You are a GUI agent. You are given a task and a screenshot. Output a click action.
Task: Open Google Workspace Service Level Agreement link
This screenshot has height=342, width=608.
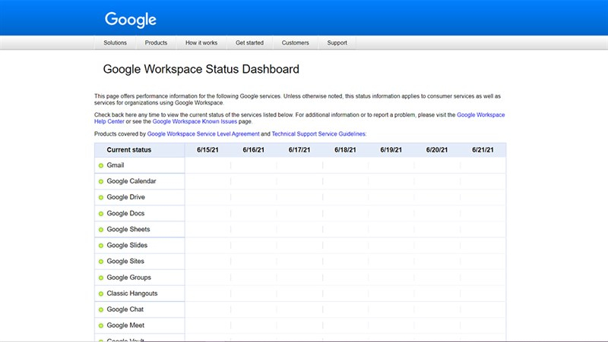coord(203,134)
